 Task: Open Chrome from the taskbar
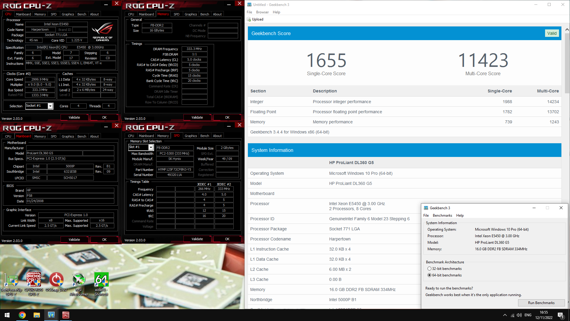point(22,315)
